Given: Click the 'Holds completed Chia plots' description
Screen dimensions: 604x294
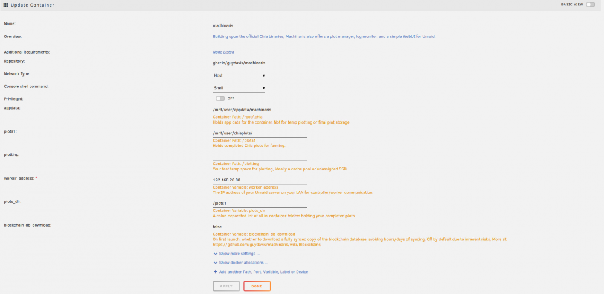Looking at the screenshot, I should click(x=249, y=146).
